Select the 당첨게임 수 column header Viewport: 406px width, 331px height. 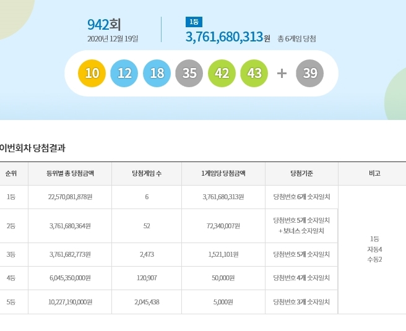(147, 173)
